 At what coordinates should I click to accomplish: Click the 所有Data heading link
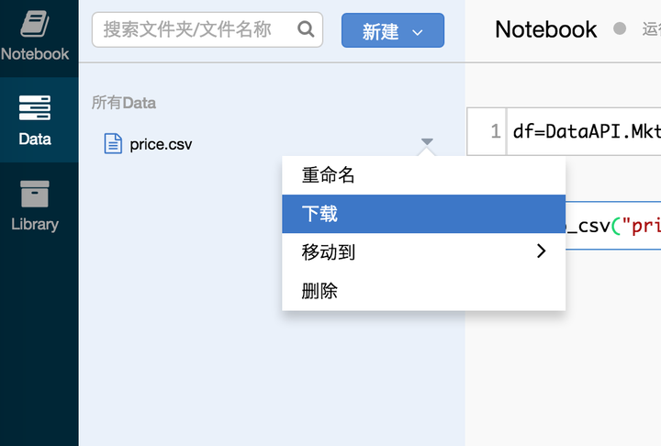pyautogui.click(x=124, y=103)
